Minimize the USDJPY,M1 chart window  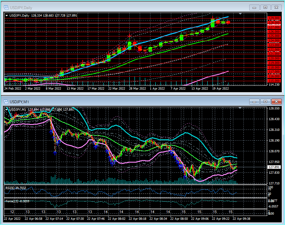pyautogui.click(x=254, y=102)
